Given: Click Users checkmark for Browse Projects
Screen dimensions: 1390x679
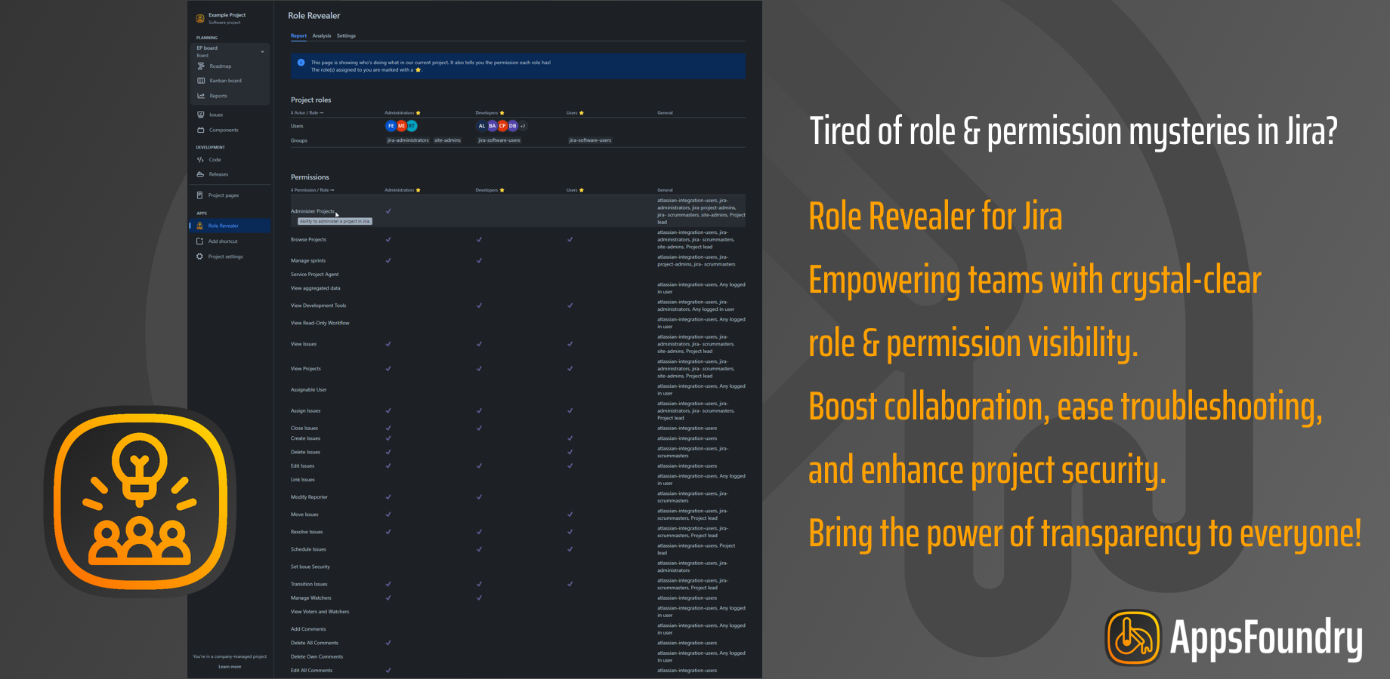Looking at the screenshot, I should coord(570,240).
